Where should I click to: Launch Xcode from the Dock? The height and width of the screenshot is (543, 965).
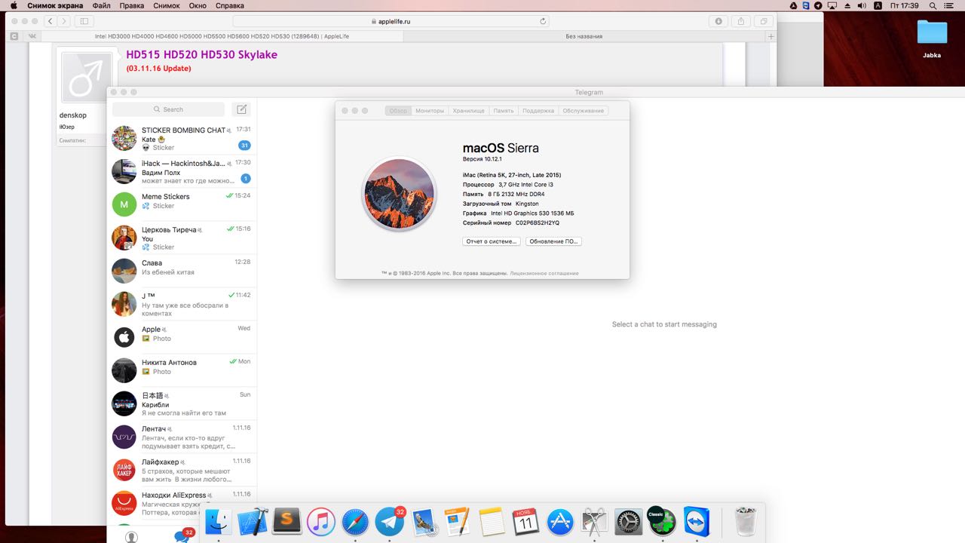coord(253,521)
